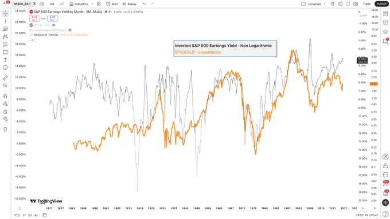
Task: Take a chart snapshot with camera
Action: [x=356, y=4]
